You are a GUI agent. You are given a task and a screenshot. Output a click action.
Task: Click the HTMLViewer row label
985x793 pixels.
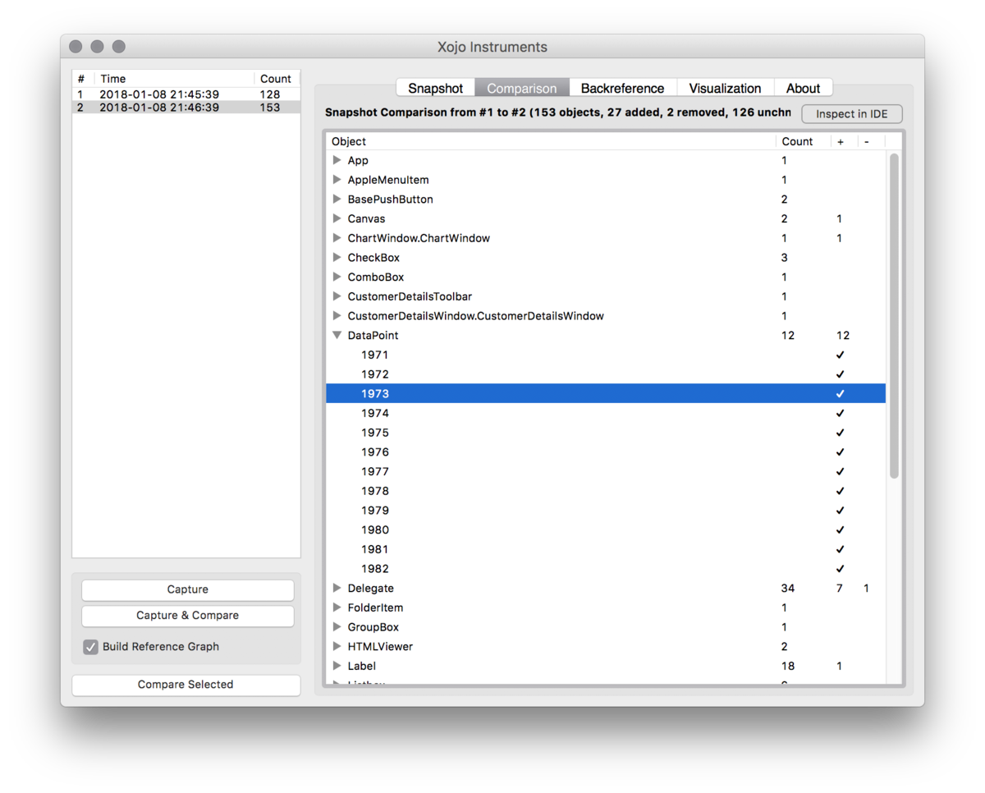pos(380,647)
